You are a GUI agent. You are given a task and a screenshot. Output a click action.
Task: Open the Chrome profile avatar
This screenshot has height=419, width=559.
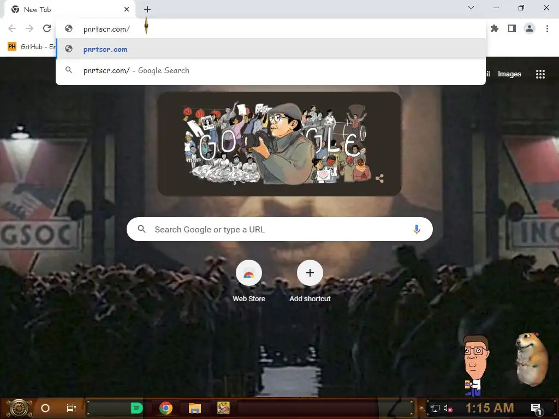click(530, 28)
